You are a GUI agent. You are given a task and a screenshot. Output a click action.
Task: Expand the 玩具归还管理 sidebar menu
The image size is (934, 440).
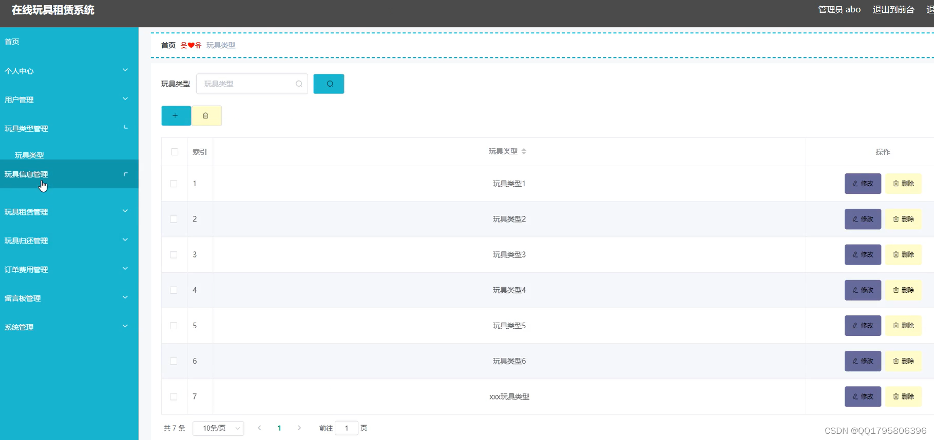pyautogui.click(x=69, y=241)
